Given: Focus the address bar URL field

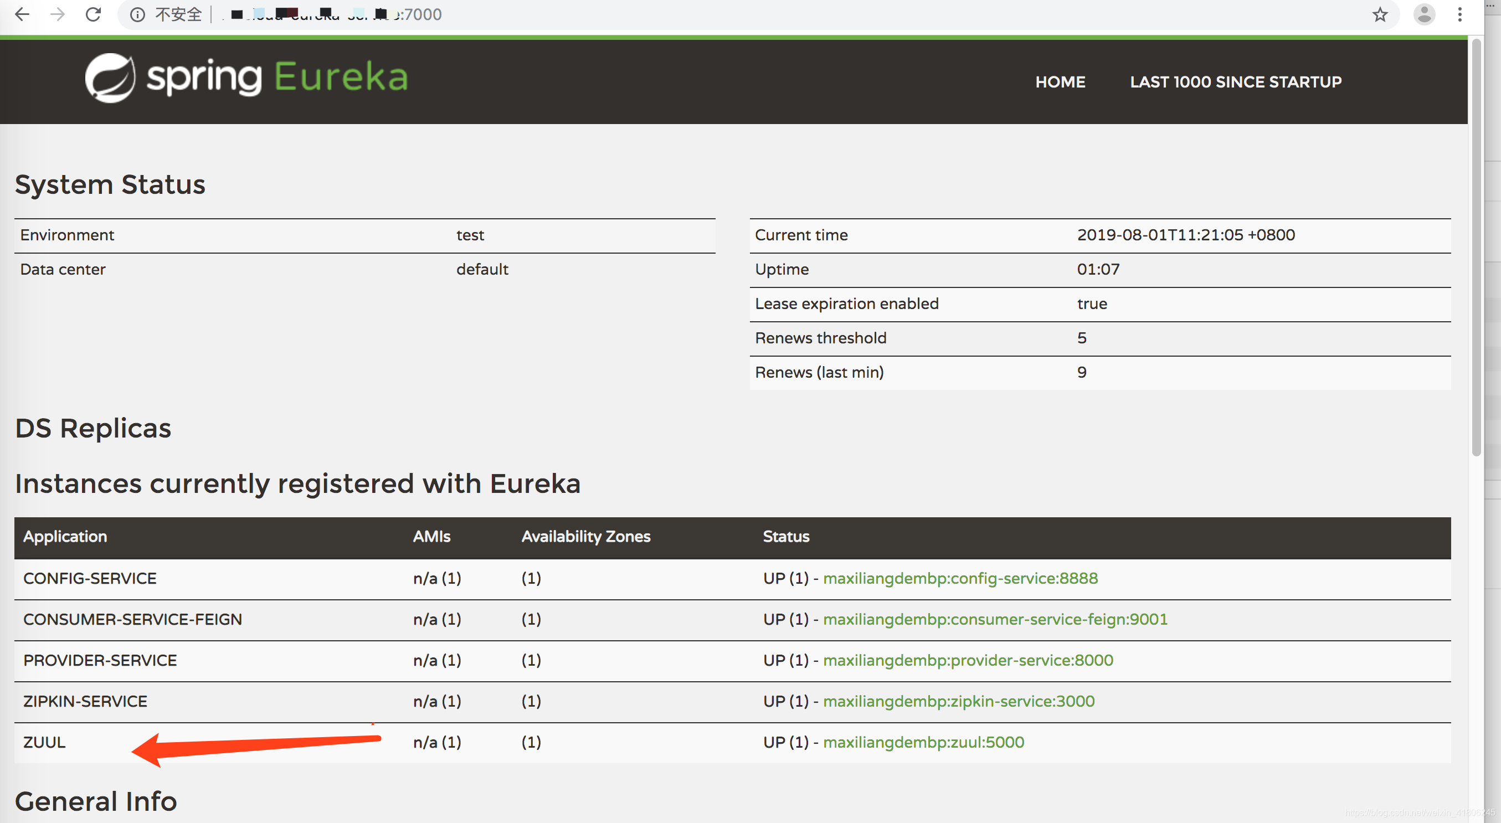Looking at the screenshot, I should click(x=758, y=14).
